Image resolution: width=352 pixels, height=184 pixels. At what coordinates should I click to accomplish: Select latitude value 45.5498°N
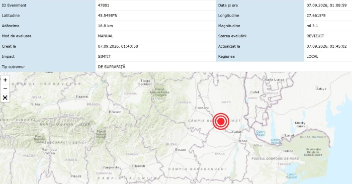click(x=108, y=16)
